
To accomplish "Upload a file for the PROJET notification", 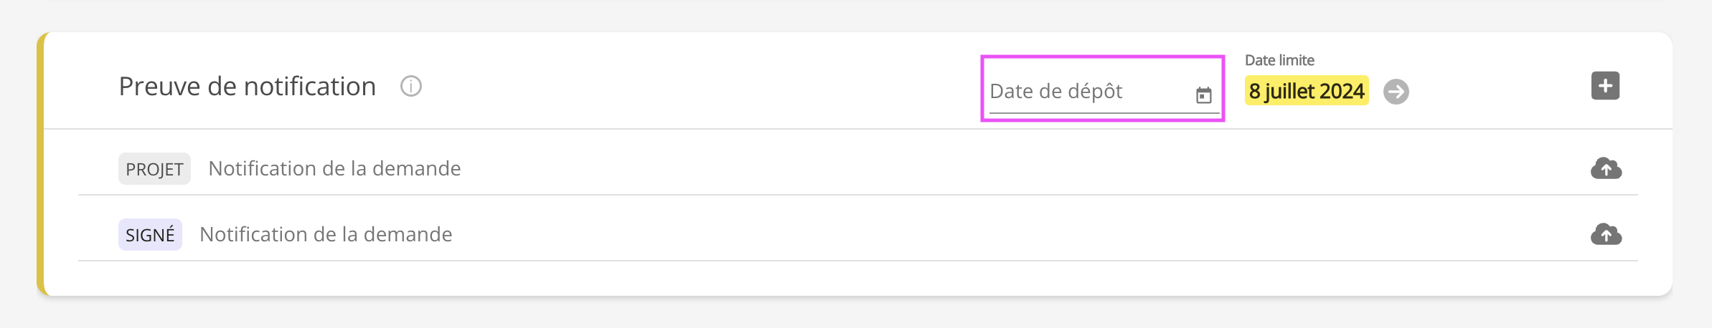I will tap(1606, 169).
